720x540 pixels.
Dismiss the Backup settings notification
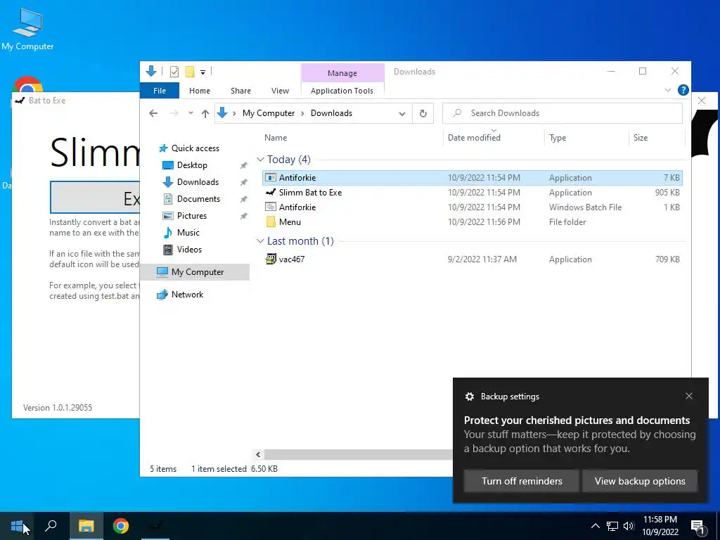click(x=689, y=396)
